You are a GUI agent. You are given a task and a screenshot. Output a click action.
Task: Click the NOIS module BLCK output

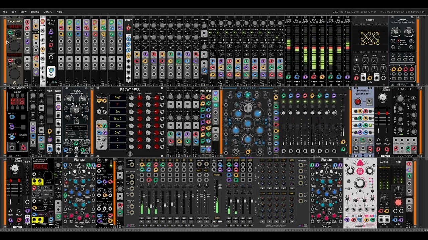[58, 149]
